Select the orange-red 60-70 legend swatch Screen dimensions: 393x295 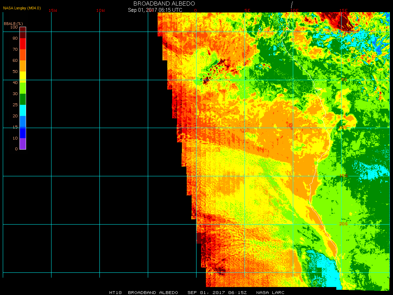click(23, 55)
